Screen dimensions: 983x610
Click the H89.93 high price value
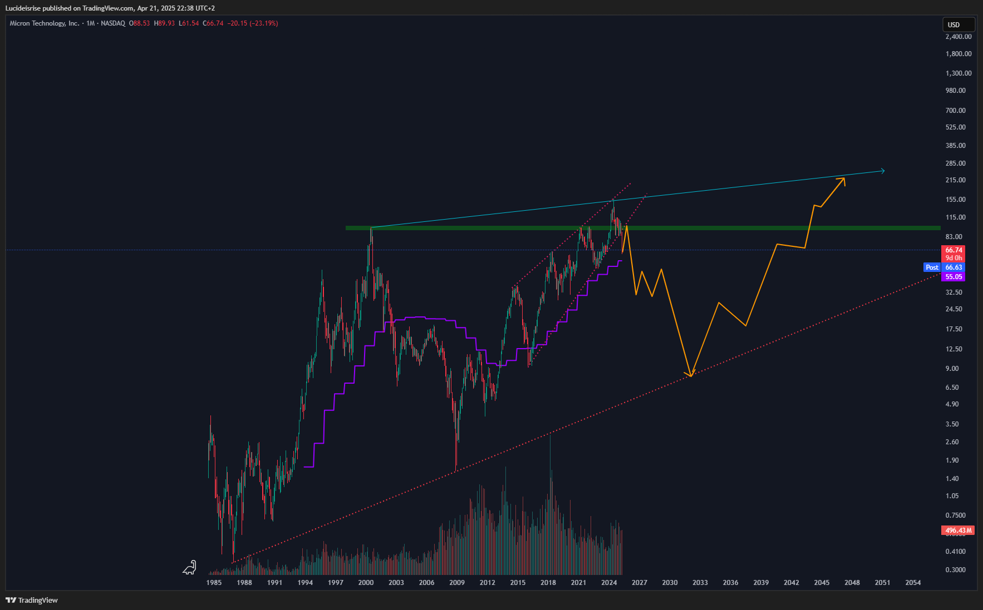coord(164,23)
